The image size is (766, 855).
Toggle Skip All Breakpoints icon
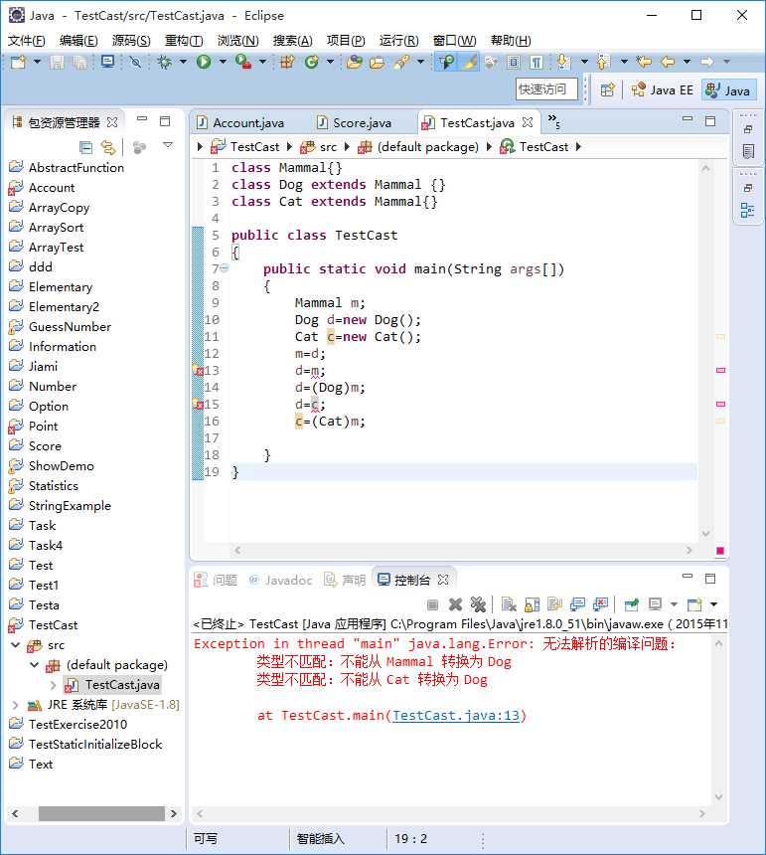pyautogui.click(x=135, y=63)
